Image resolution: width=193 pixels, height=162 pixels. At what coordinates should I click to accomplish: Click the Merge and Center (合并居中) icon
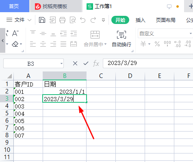pos(95,35)
